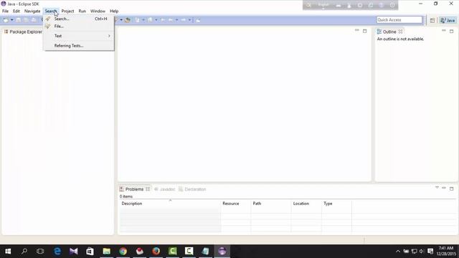
Task: Open the Project menu
Action: coord(67,11)
